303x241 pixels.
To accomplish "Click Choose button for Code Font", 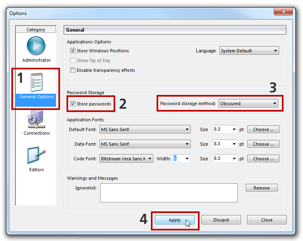I will pyautogui.click(x=263, y=159).
